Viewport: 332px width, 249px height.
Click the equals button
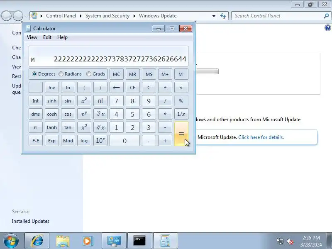coord(181,134)
